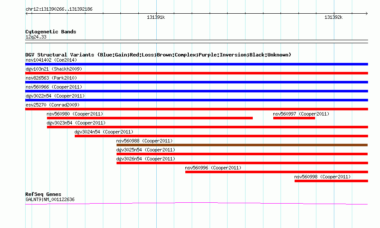Select the red nsv560998 loss bar

[331, 181]
